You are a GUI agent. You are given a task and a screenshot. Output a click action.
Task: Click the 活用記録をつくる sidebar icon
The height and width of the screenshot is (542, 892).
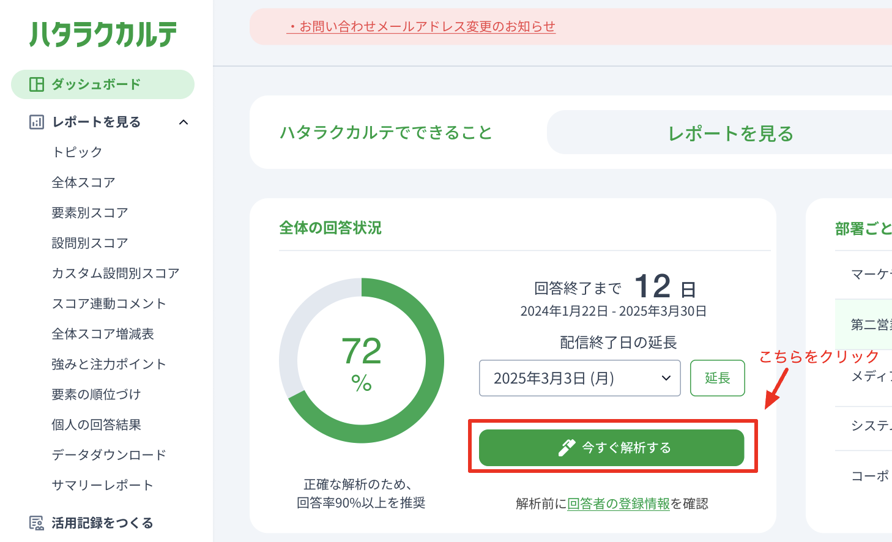tap(37, 523)
